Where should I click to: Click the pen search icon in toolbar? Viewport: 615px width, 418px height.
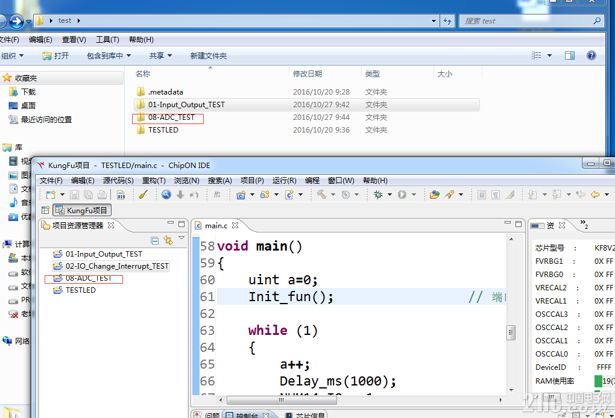pos(449,195)
